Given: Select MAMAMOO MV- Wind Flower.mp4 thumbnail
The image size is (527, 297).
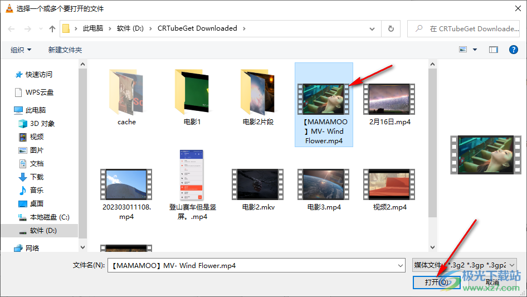Looking at the screenshot, I should (x=324, y=100).
